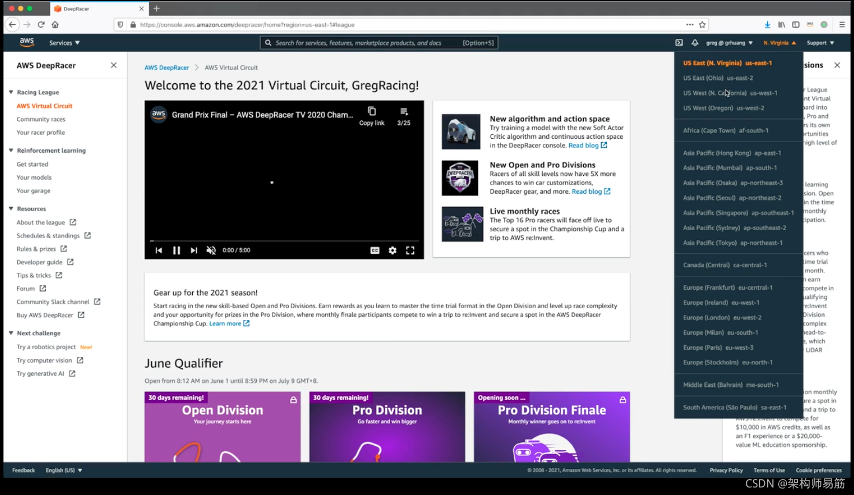Switch to US East (Ohio) region

[x=718, y=78]
